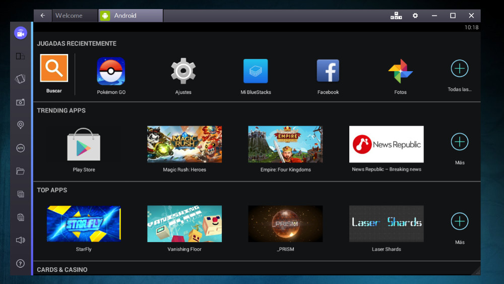504x284 pixels.
Task: Open the set location pin icon
Action: point(20,125)
